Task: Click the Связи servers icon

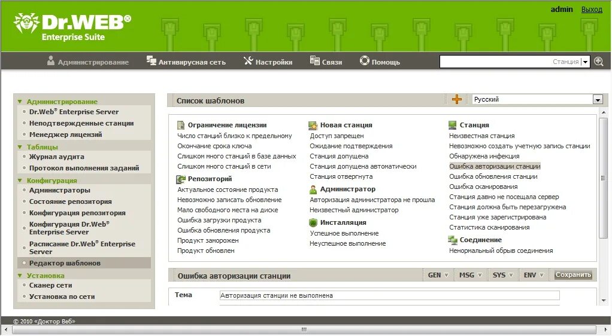Action: click(x=314, y=60)
